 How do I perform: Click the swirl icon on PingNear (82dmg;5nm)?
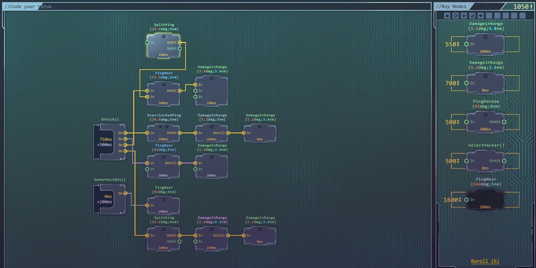[x=163, y=199]
